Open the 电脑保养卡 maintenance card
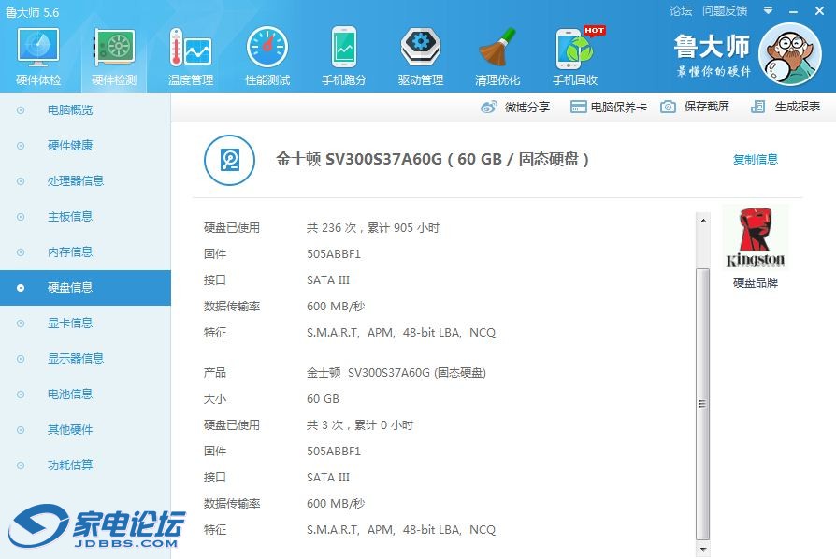The width and height of the screenshot is (836, 559). (609, 107)
